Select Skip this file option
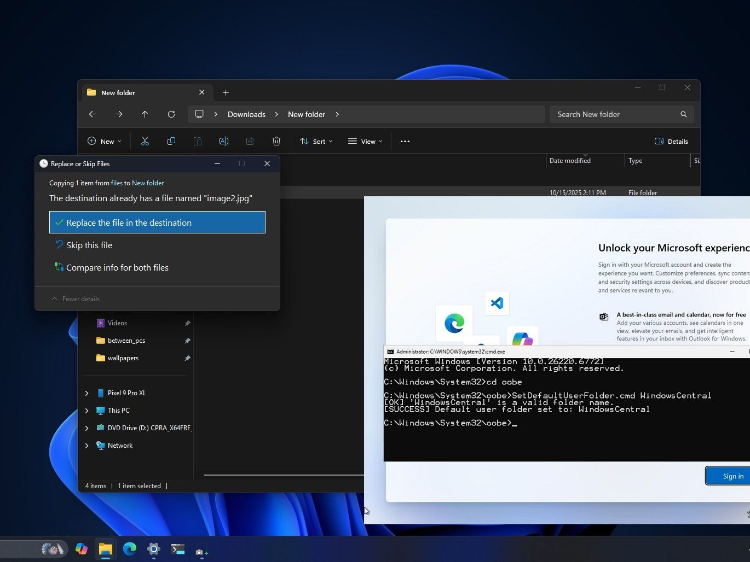The image size is (750, 562). pyautogui.click(x=89, y=245)
